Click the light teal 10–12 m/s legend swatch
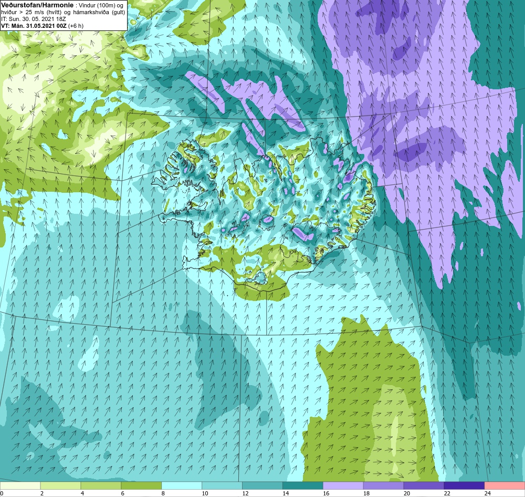The image size is (525, 497). (222, 485)
